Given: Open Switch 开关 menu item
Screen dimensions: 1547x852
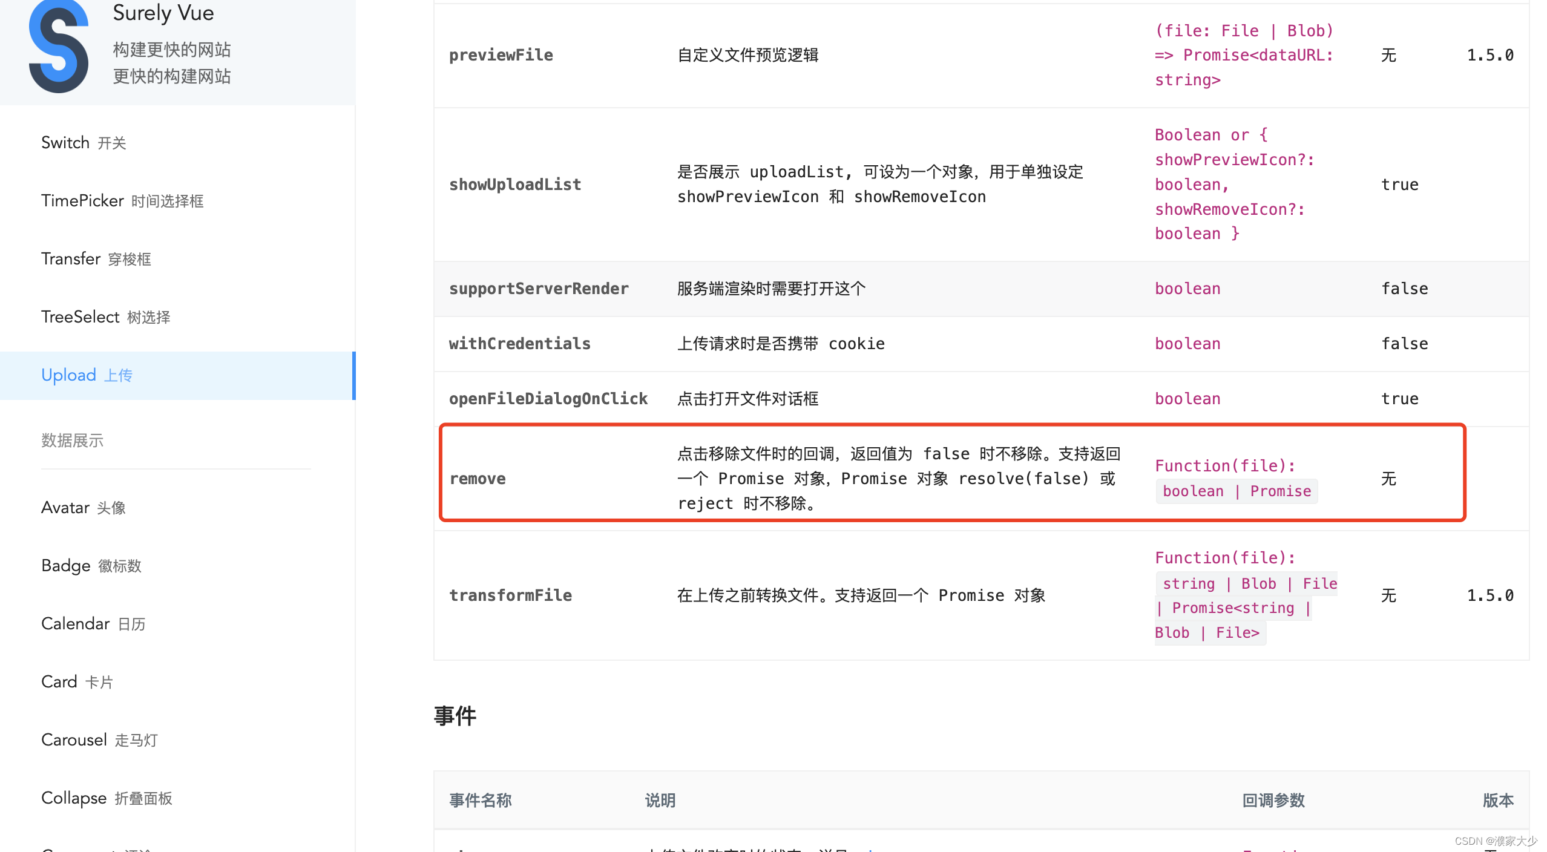Looking at the screenshot, I should (x=84, y=143).
